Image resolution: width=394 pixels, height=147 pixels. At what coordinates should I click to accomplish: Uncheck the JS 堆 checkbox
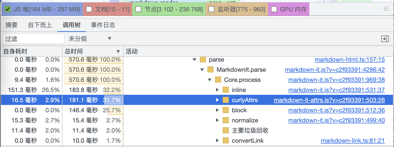(8, 10)
